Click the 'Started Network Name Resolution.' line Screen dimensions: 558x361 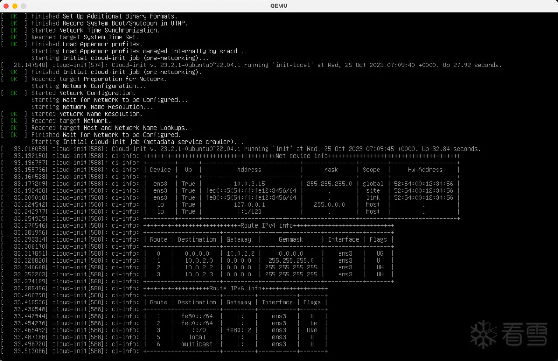tap(86, 114)
